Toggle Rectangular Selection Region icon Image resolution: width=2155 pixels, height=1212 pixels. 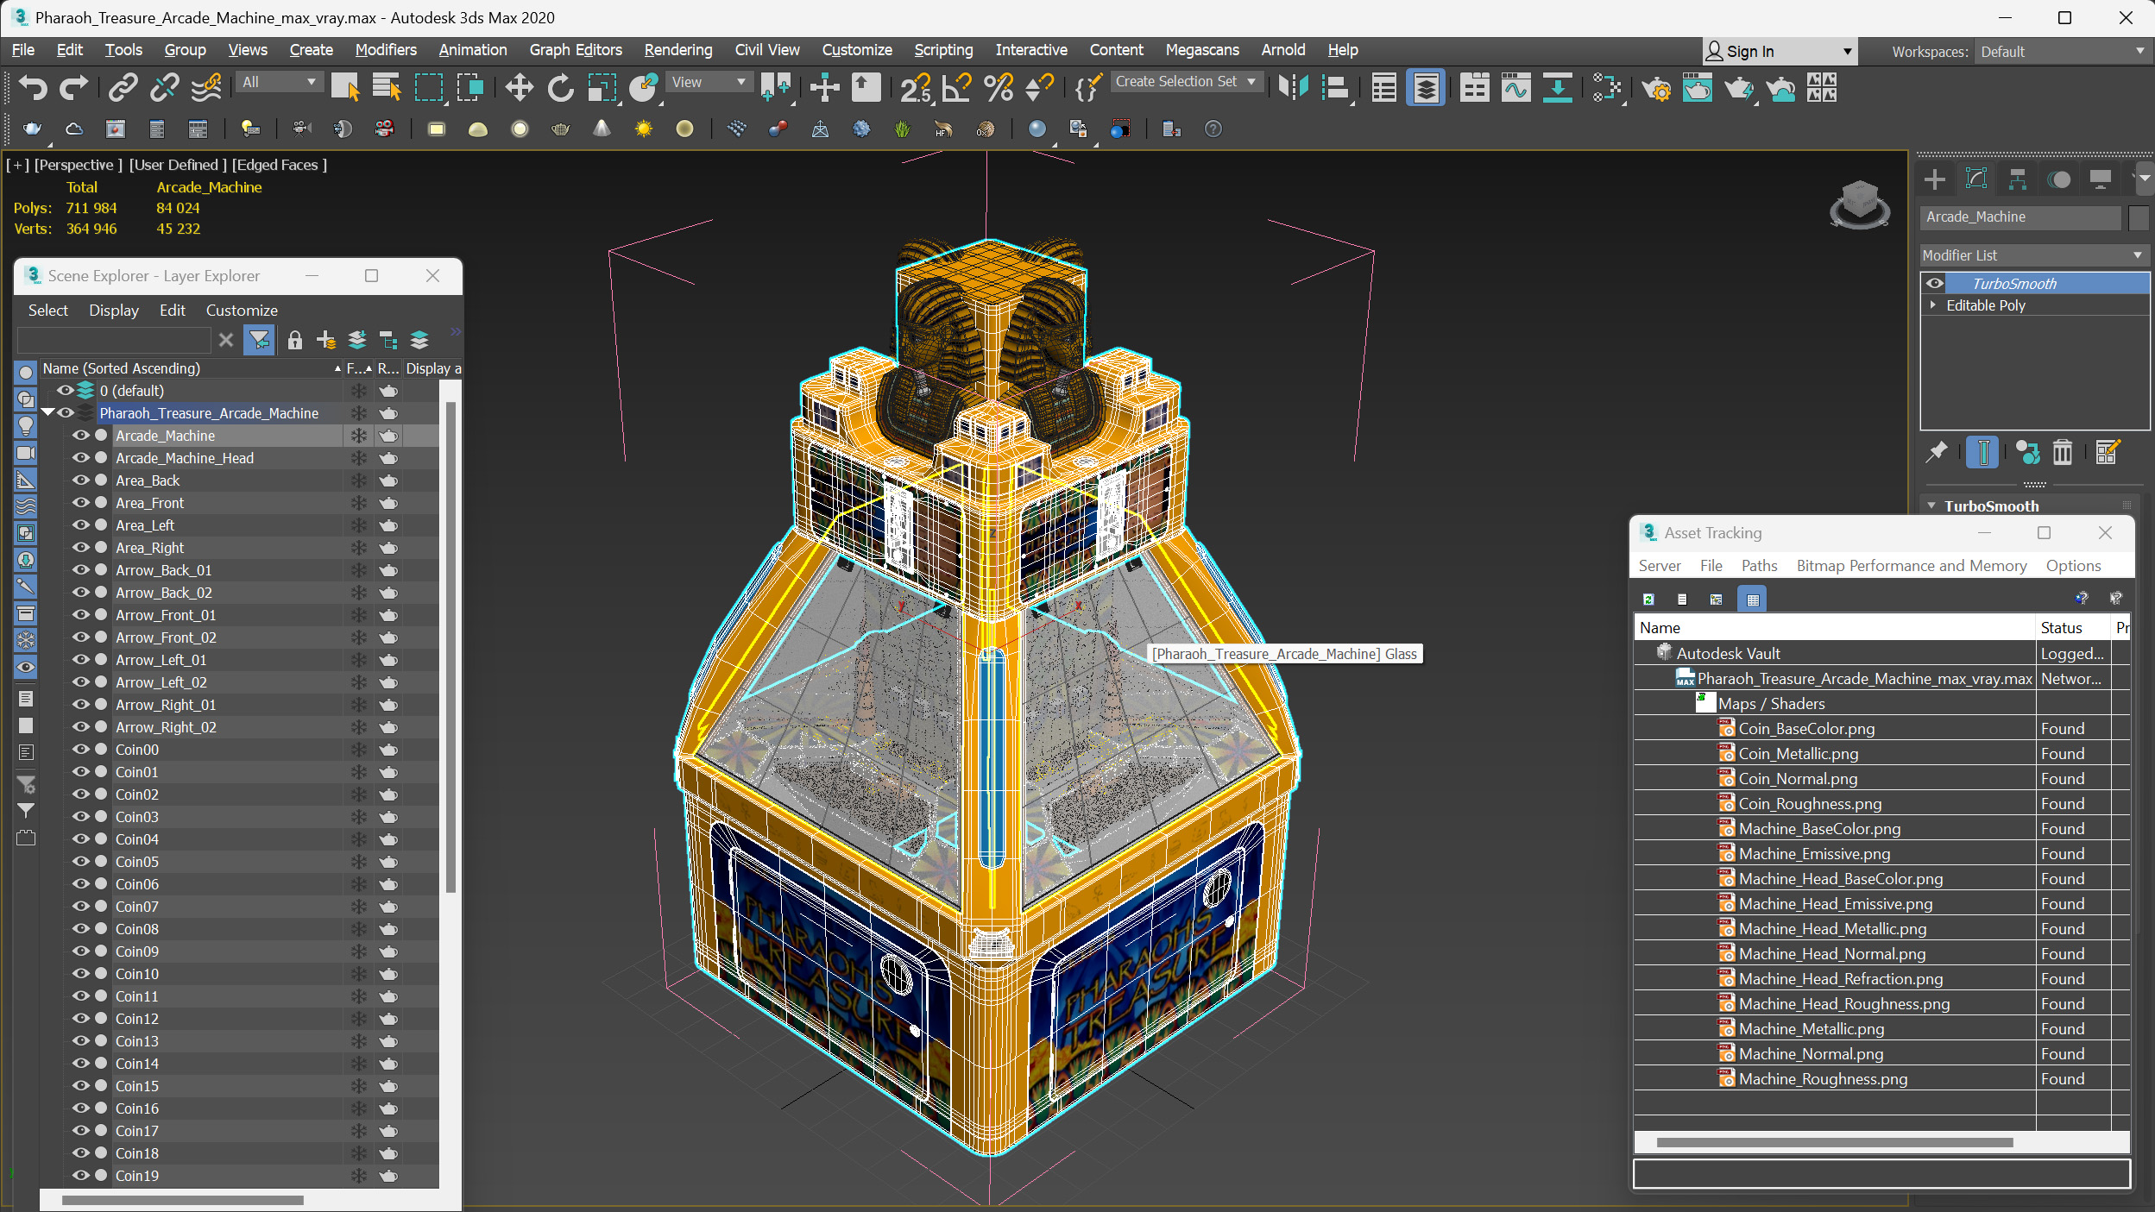click(429, 87)
